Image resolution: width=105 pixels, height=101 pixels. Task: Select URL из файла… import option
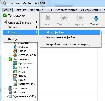click(x=70, y=32)
